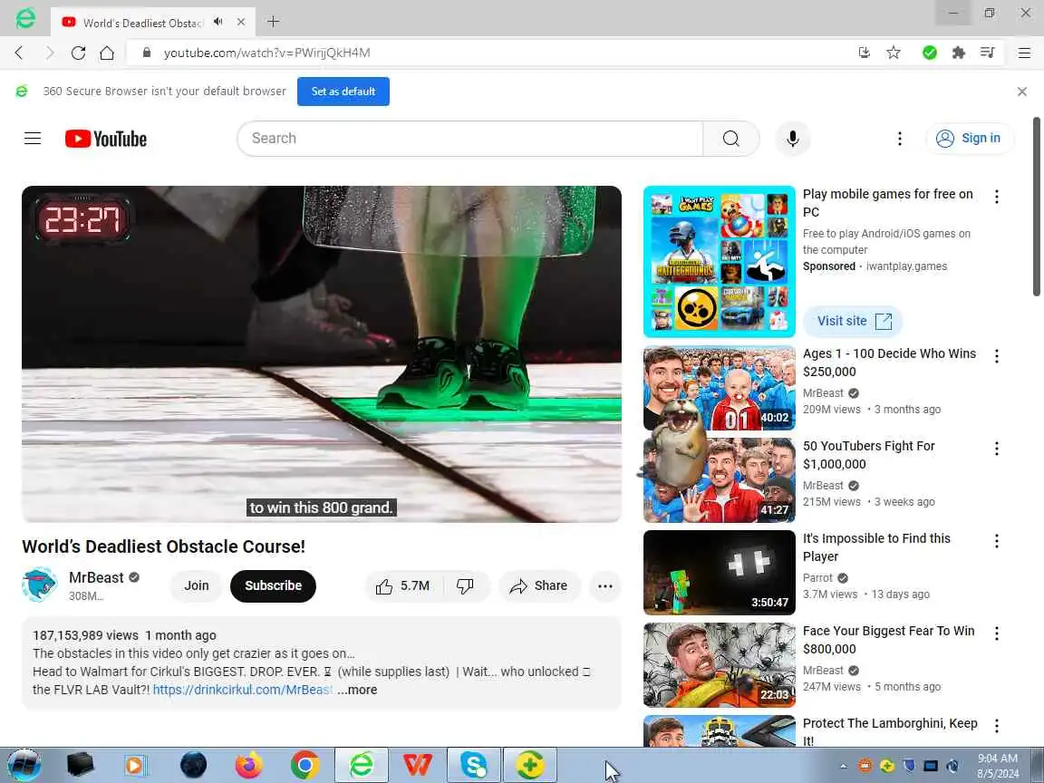1044x783 pixels.
Task: Click the green security check shield icon
Action: [930, 53]
